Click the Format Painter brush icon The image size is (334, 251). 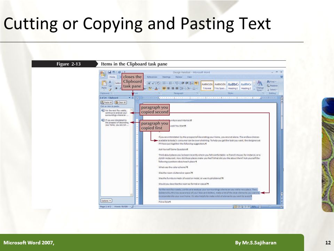pyautogui.click(x=110, y=90)
